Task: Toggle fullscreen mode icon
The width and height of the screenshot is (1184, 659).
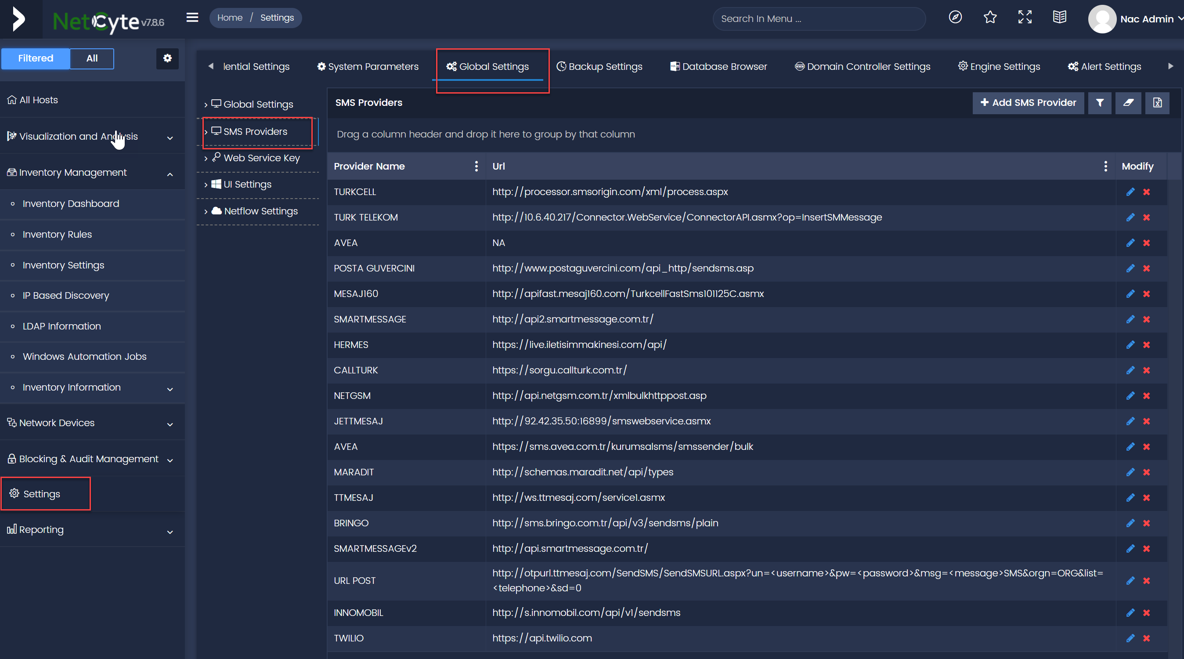Action: tap(1025, 18)
